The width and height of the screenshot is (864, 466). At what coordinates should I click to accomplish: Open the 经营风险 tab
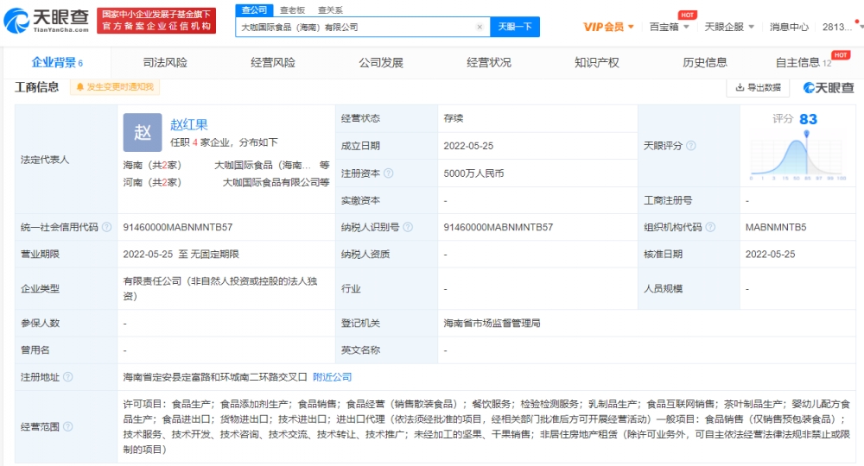(273, 63)
